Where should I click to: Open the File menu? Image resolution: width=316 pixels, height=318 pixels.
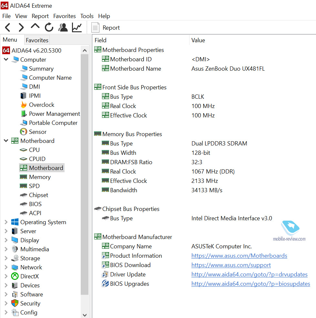click(6, 16)
